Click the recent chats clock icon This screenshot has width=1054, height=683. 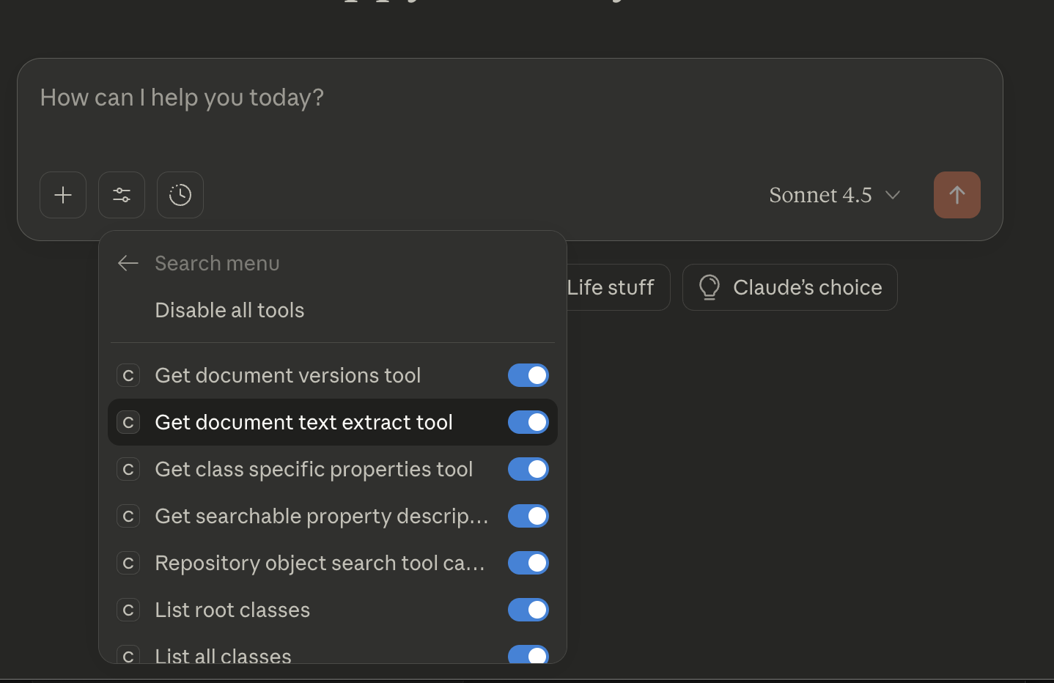tap(180, 195)
